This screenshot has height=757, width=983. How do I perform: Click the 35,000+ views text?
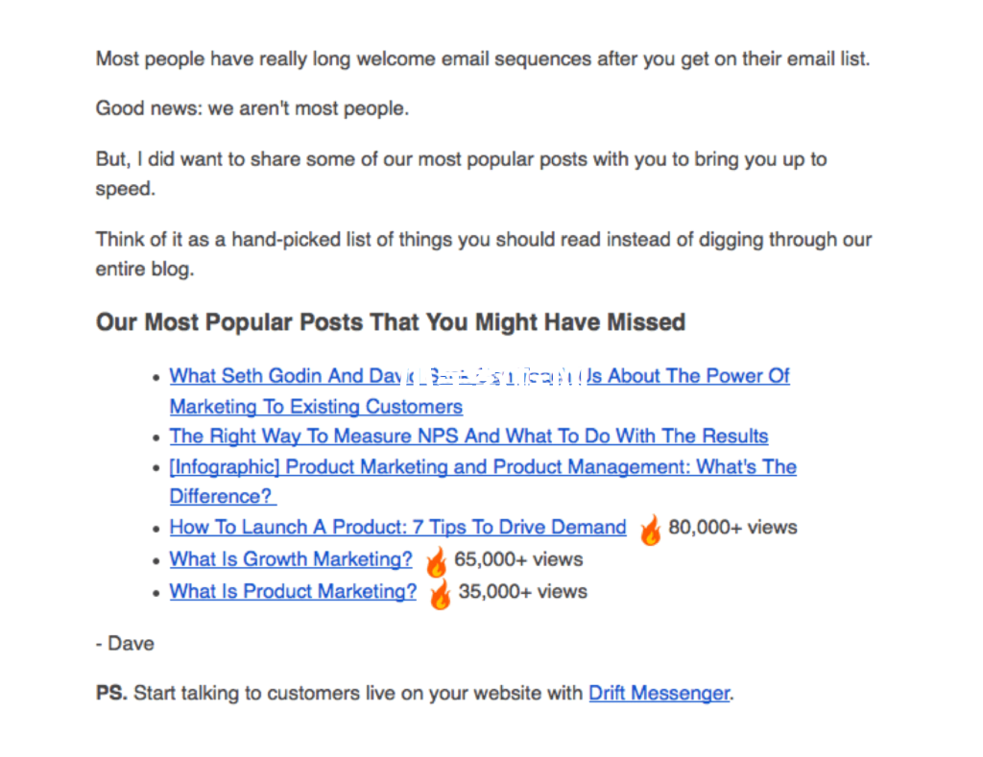(x=523, y=591)
